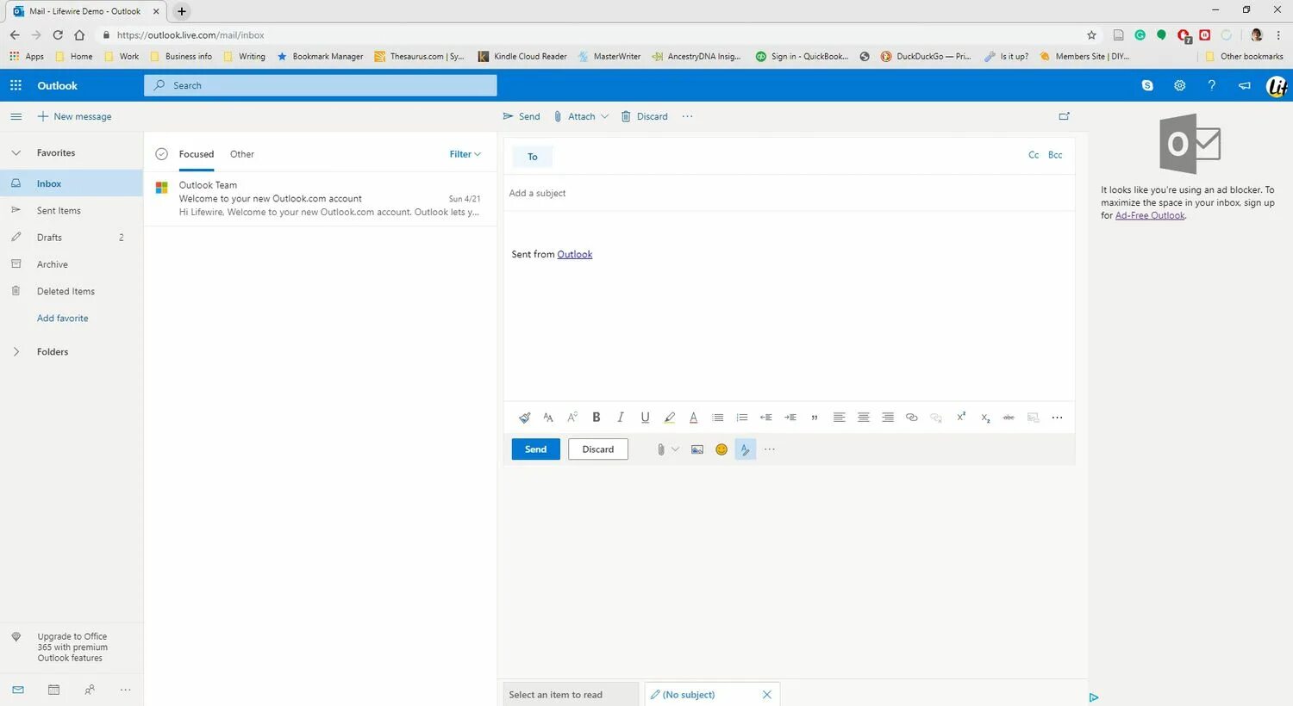Insert a hyperlink

tap(911, 418)
